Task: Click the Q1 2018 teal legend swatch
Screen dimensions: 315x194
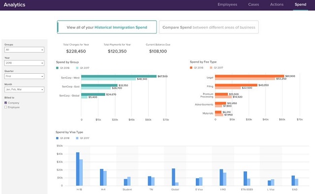Action: pyautogui.click(x=57, y=68)
